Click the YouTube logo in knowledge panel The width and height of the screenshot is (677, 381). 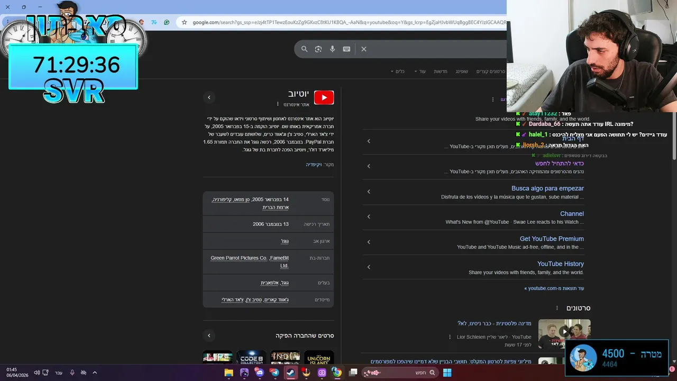pos(324,97)
